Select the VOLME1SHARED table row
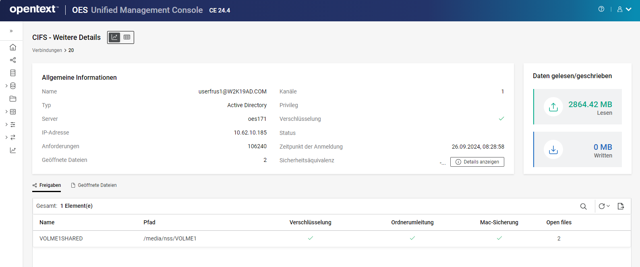 point(61,238)
